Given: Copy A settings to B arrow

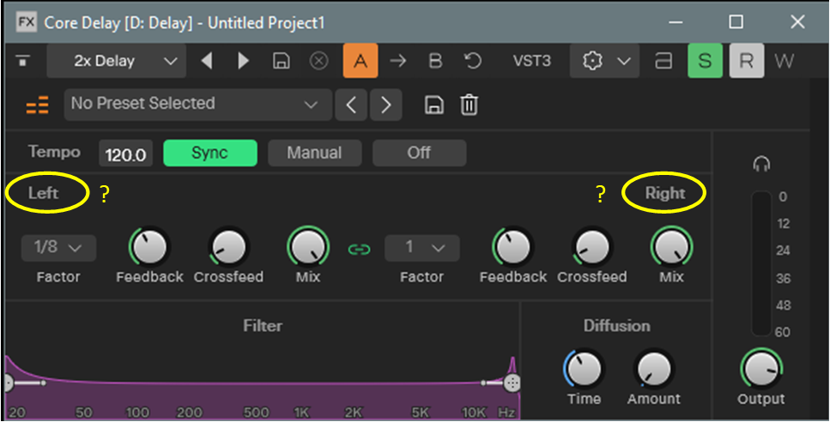Looking at the screenshot, I should pyautogui.click(x=397, y=61).
